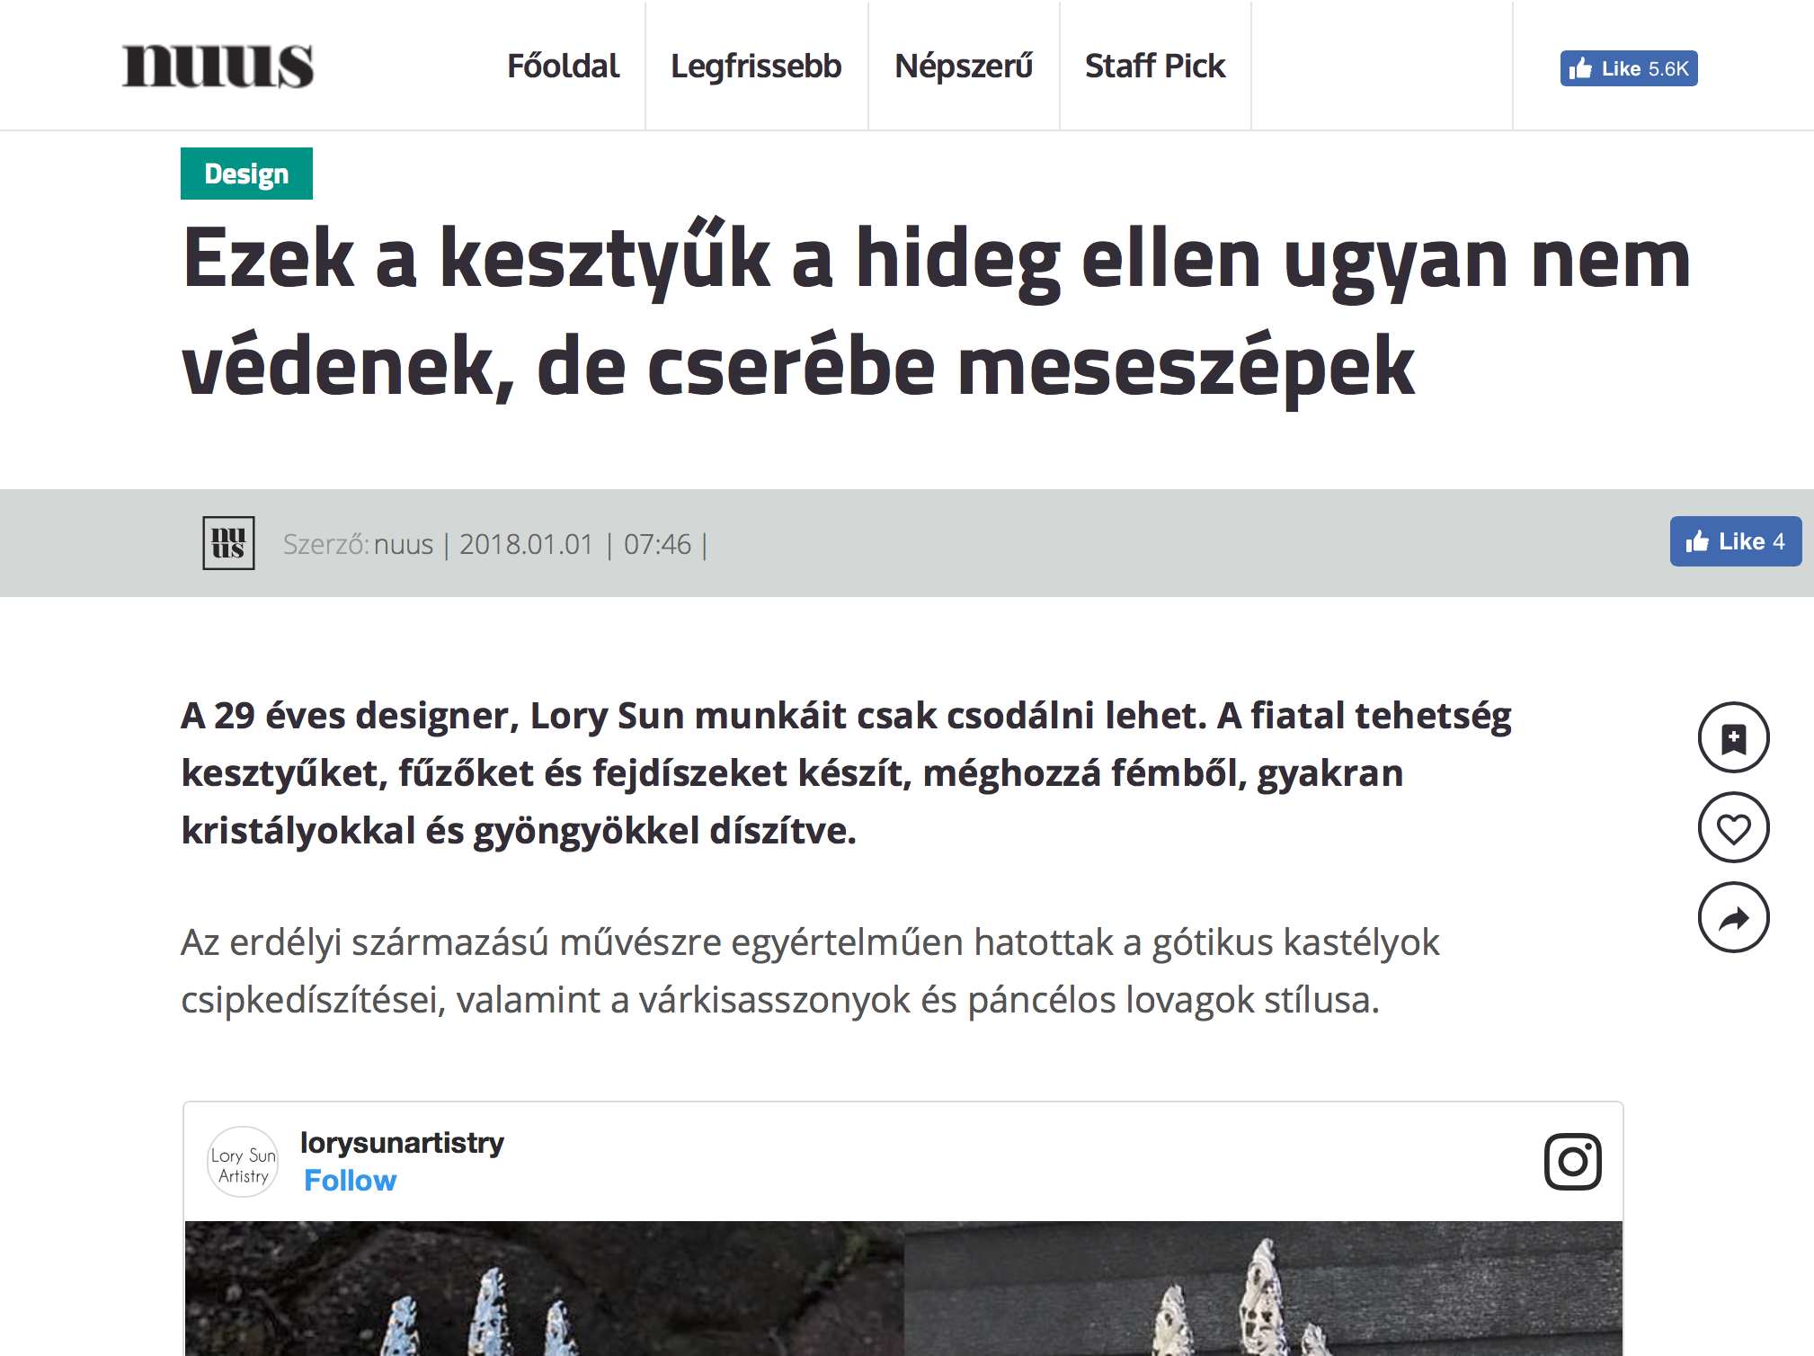Like the page with 5.6K button

tap(1629, 68)
